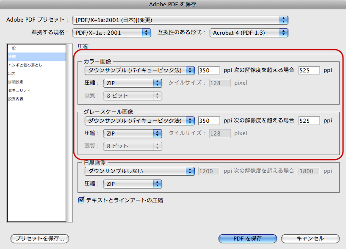Click the カラー画像 group label
This screenshot has width=346, height=249.
click(x=97, y=61)
